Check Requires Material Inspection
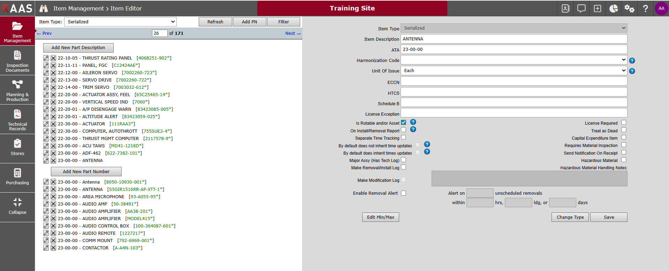 coord(624,145)
